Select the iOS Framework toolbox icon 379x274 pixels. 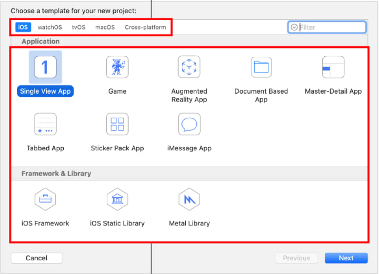coord(45,199)
